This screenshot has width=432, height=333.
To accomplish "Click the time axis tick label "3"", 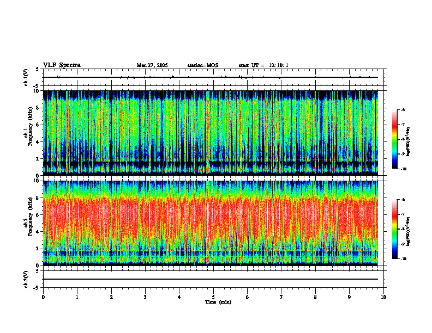I will tap(145, 297).
